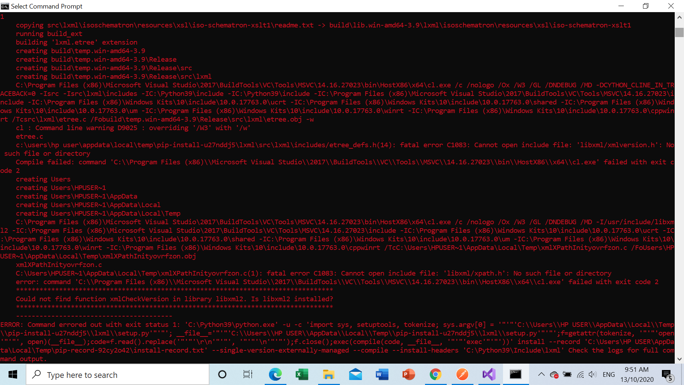Viewport: 684px width, 385px height.
Task: Adjust the system volume
Action: click(593, 374)
